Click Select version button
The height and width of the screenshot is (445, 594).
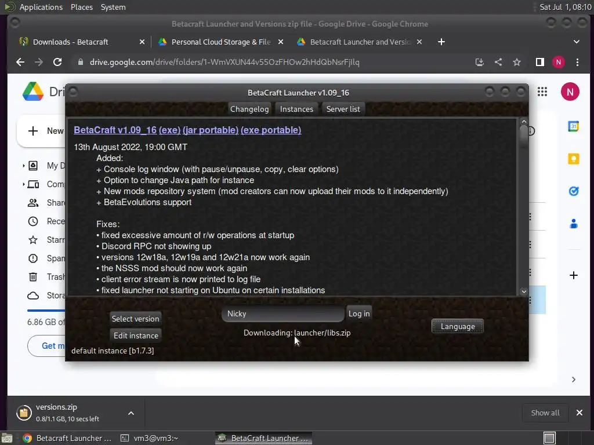click(x=135, y=319)
